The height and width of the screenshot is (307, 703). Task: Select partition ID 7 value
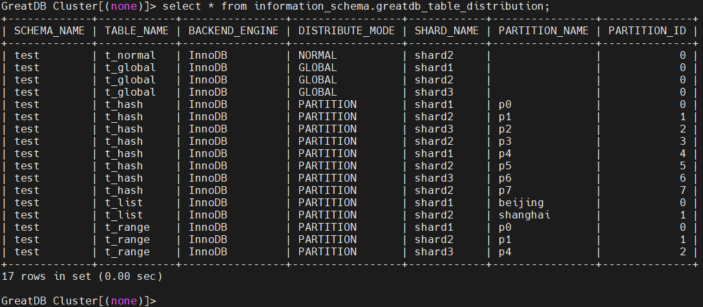[x=682, y=191]
